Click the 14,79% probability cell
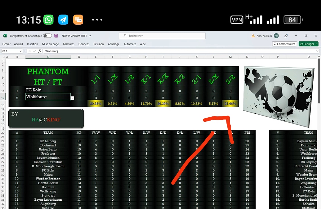The width and height of the screenshot is (321, 209). click(x=146, y=104)
